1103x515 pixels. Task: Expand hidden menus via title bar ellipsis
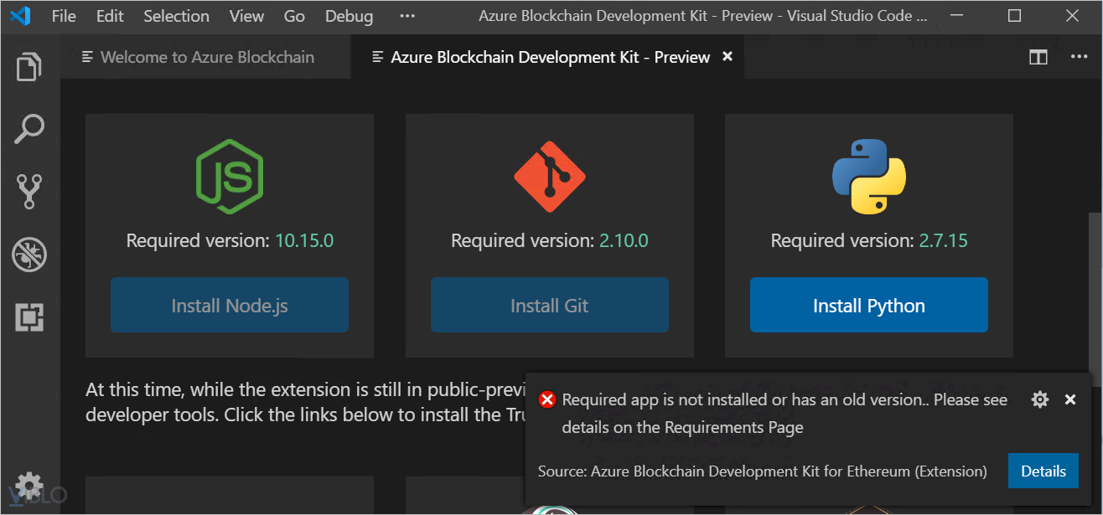[x=407, y=16]
